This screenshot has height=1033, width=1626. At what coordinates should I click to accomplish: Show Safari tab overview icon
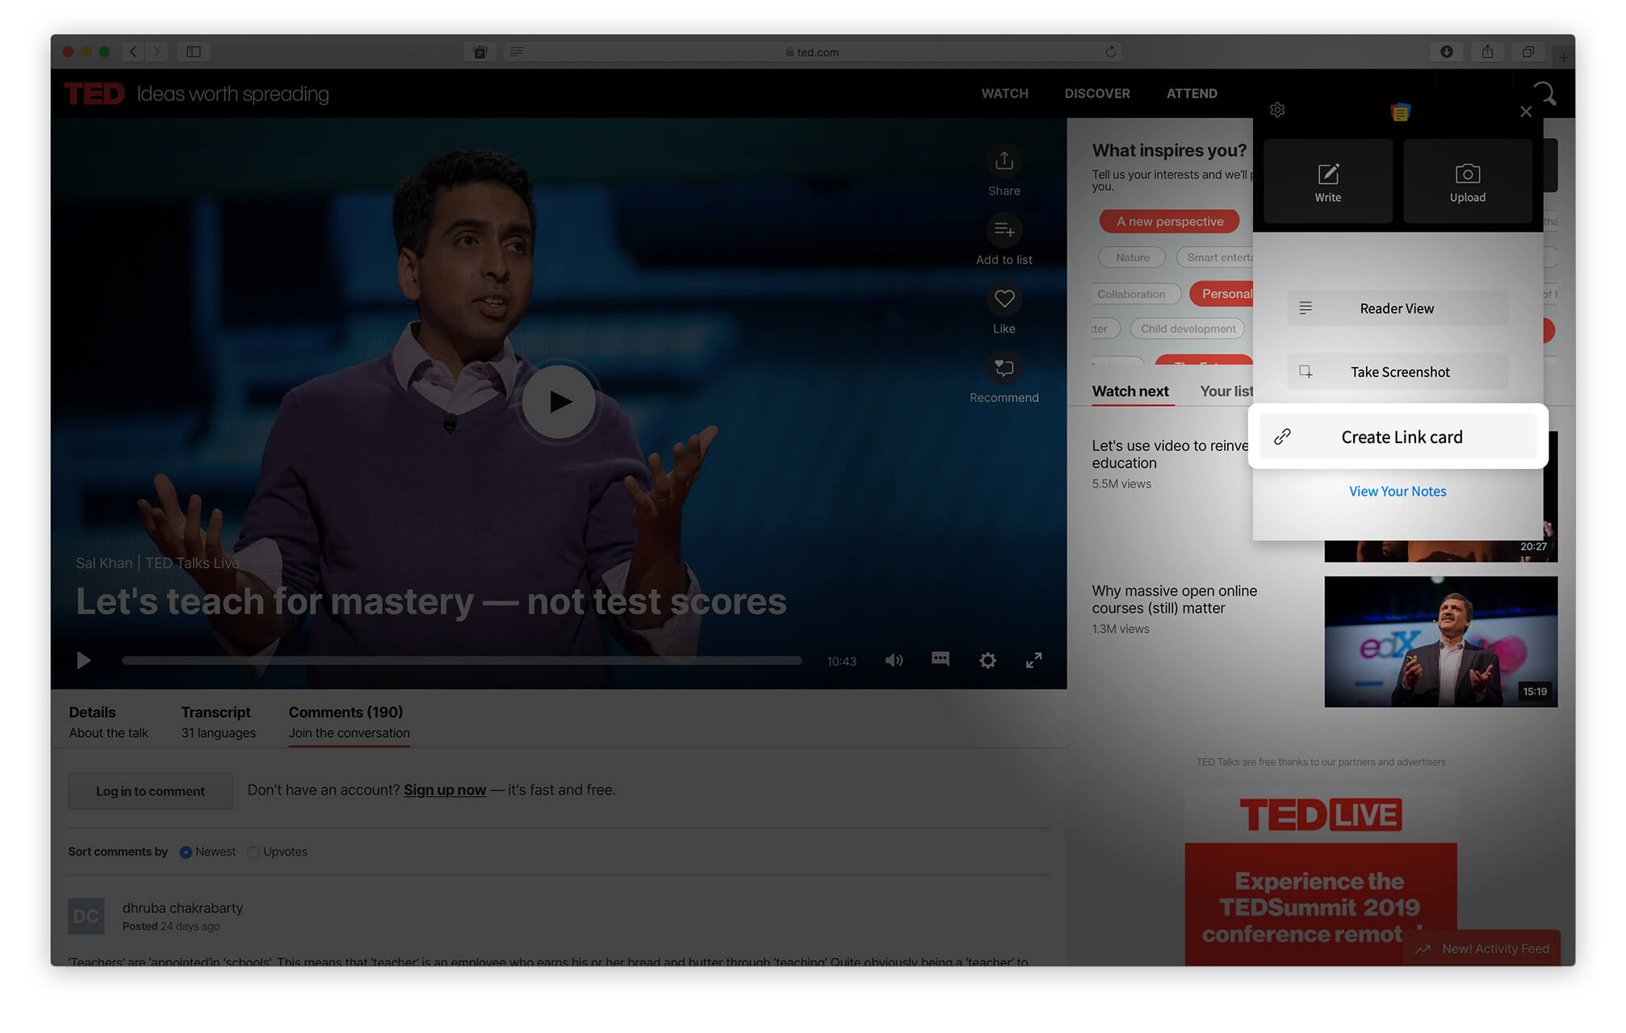tap(1528, 52)
